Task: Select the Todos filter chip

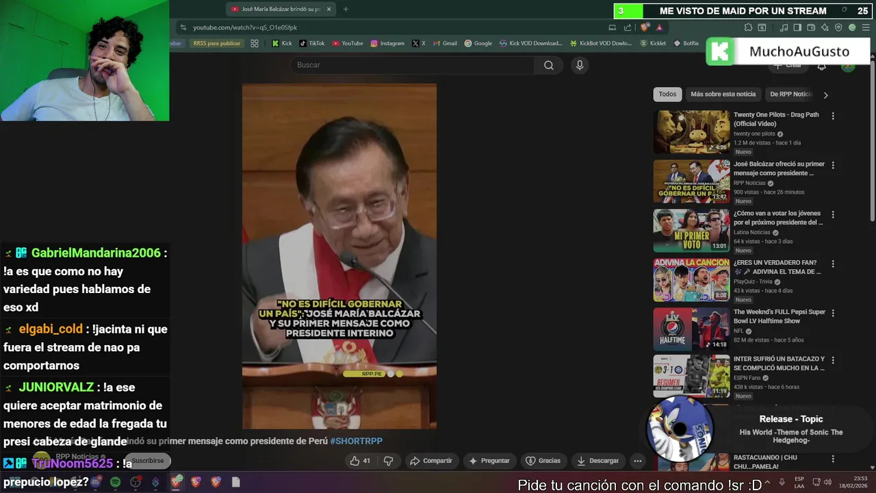Action: click(x=667, y=94)
